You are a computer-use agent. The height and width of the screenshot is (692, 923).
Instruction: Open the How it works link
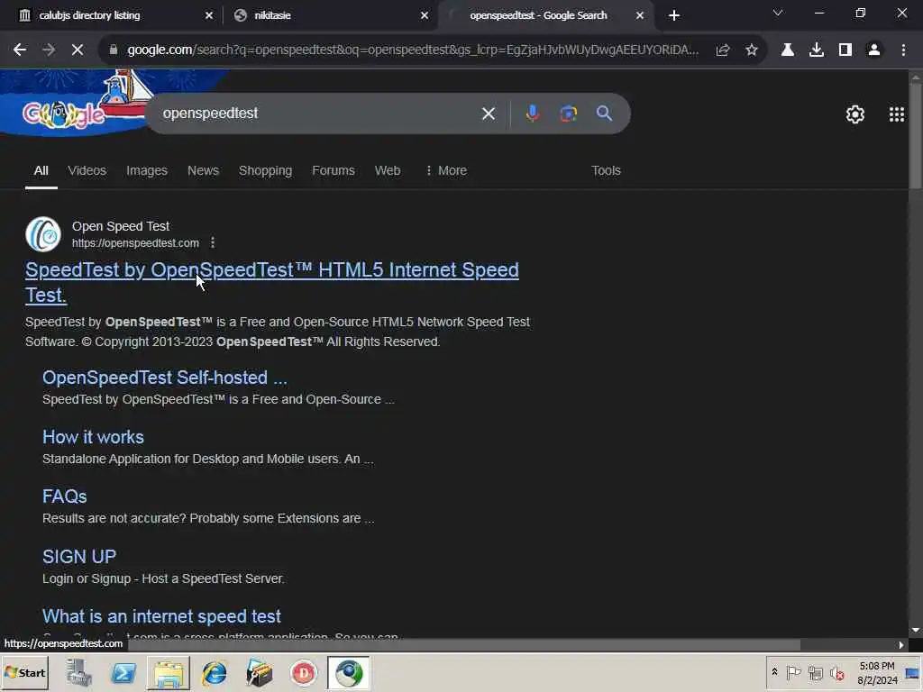point(93,437)
